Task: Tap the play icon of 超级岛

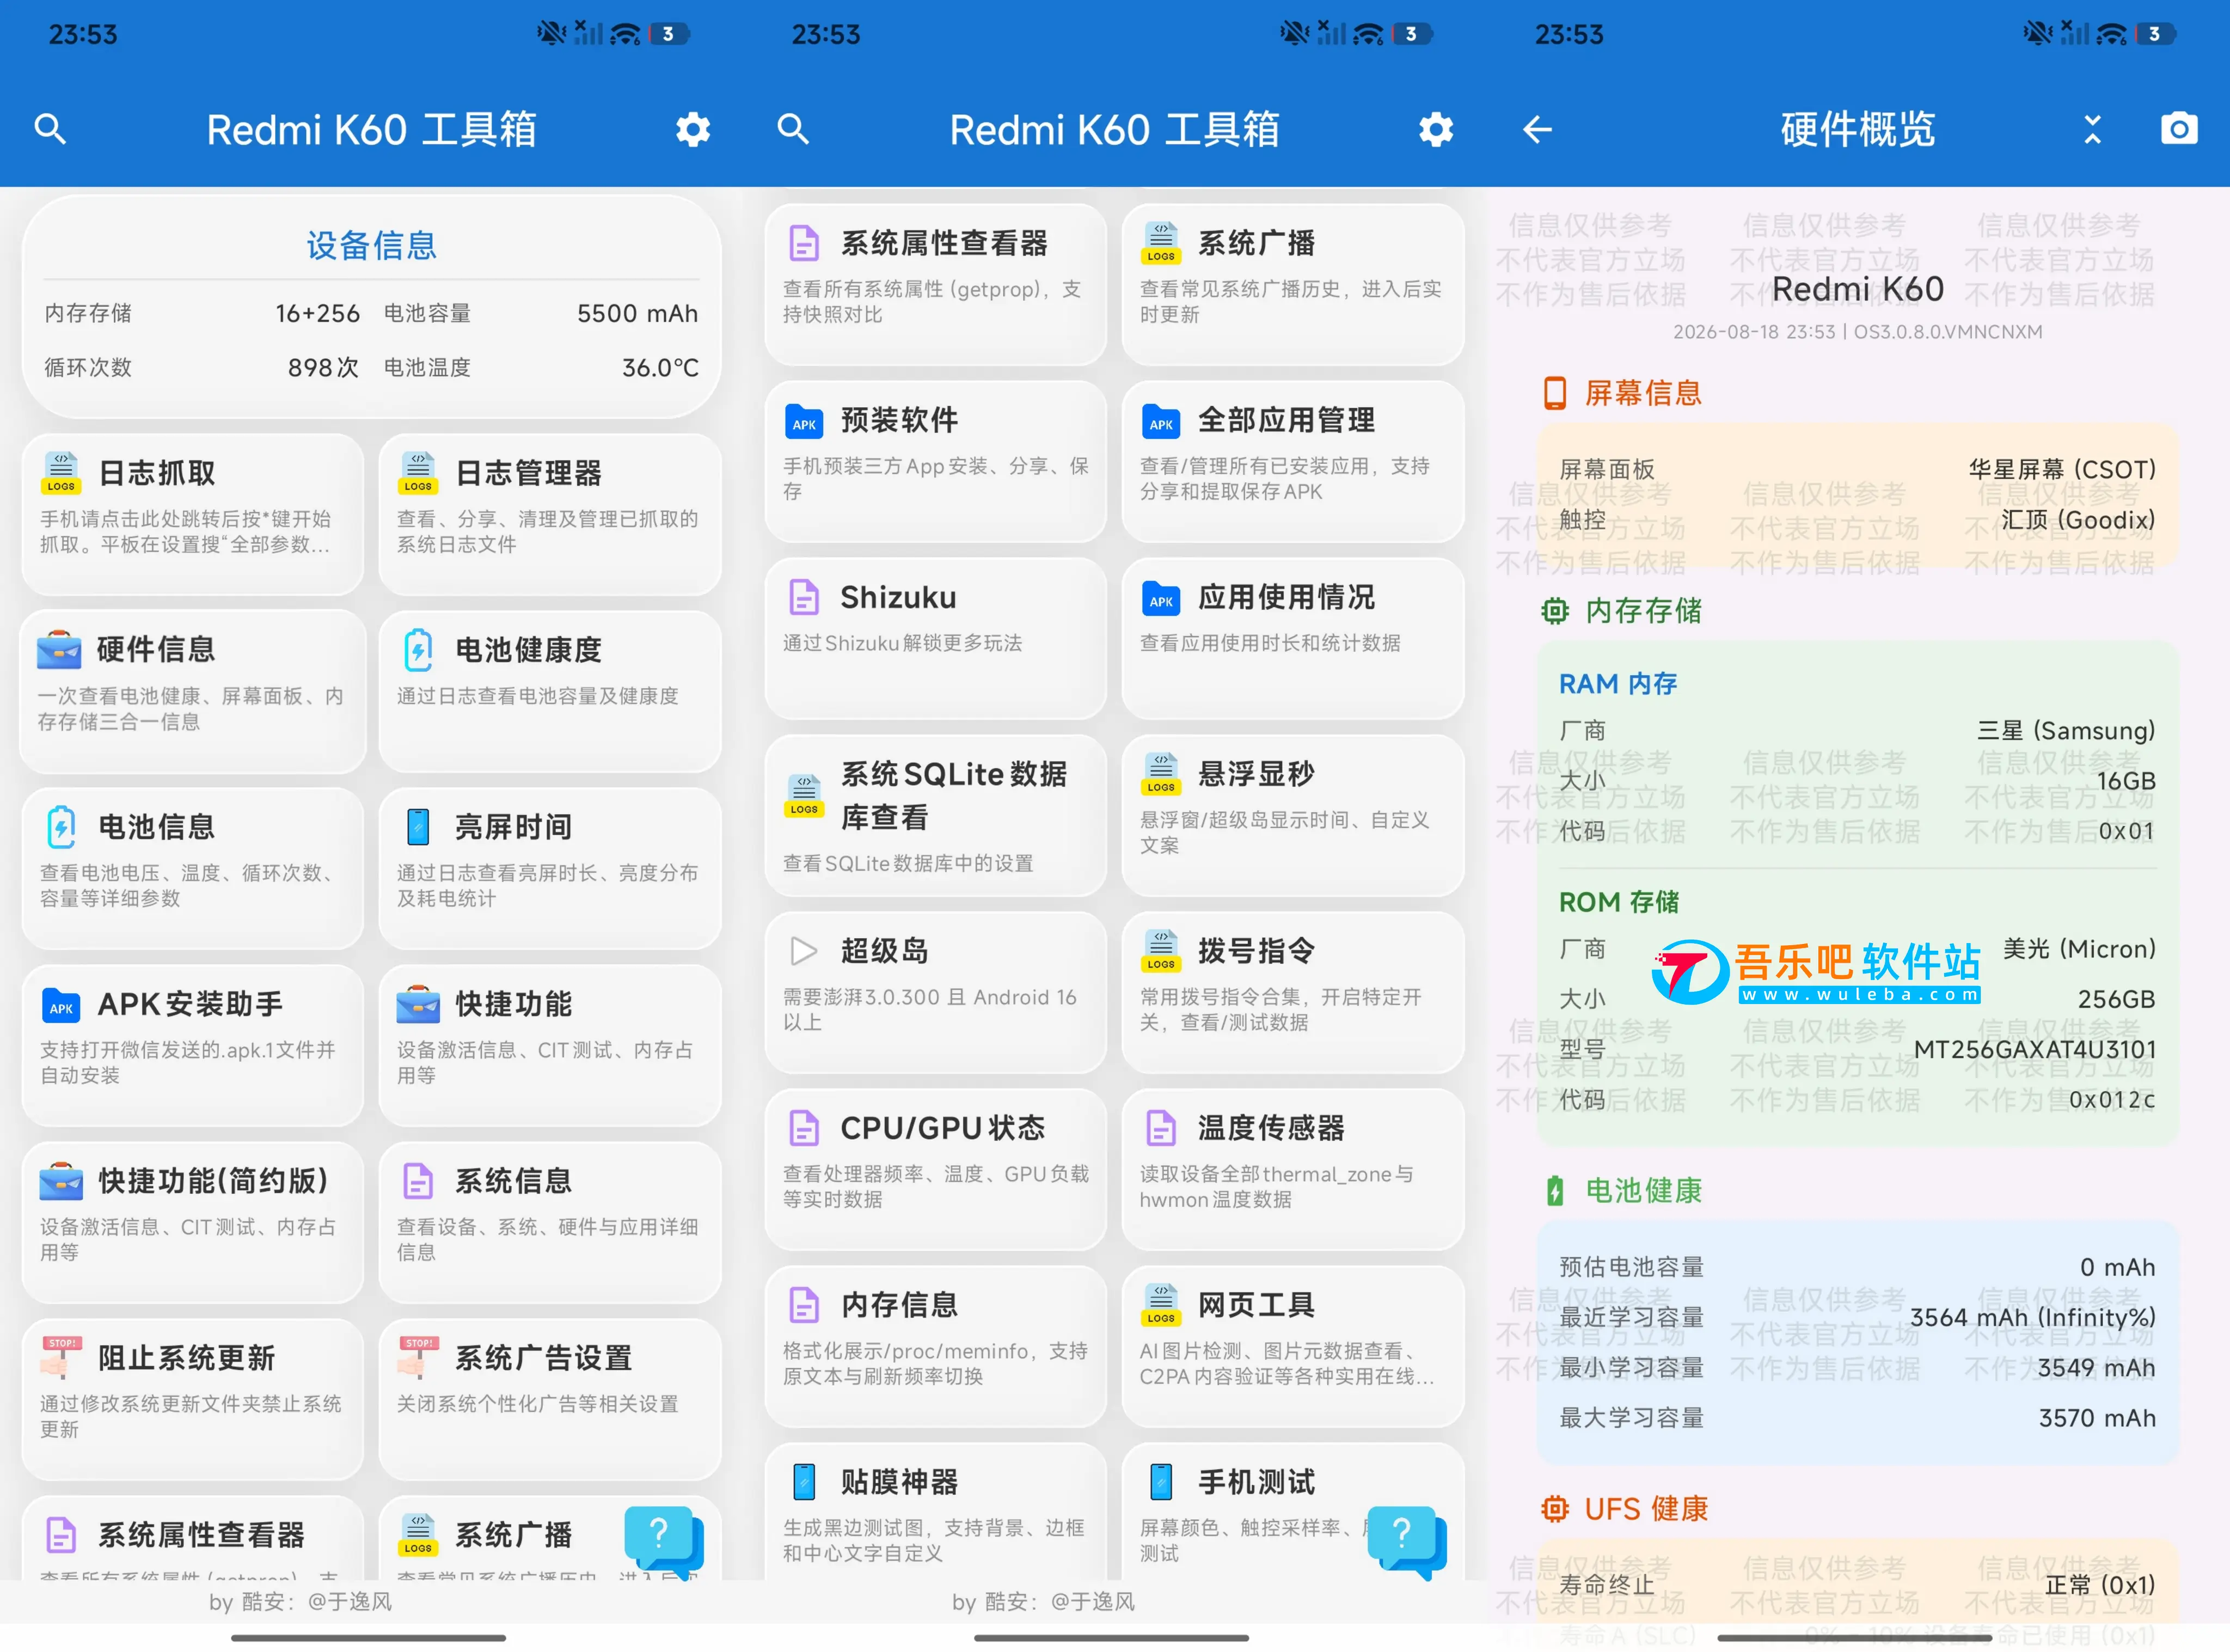Action: click(x=804, y=951)
